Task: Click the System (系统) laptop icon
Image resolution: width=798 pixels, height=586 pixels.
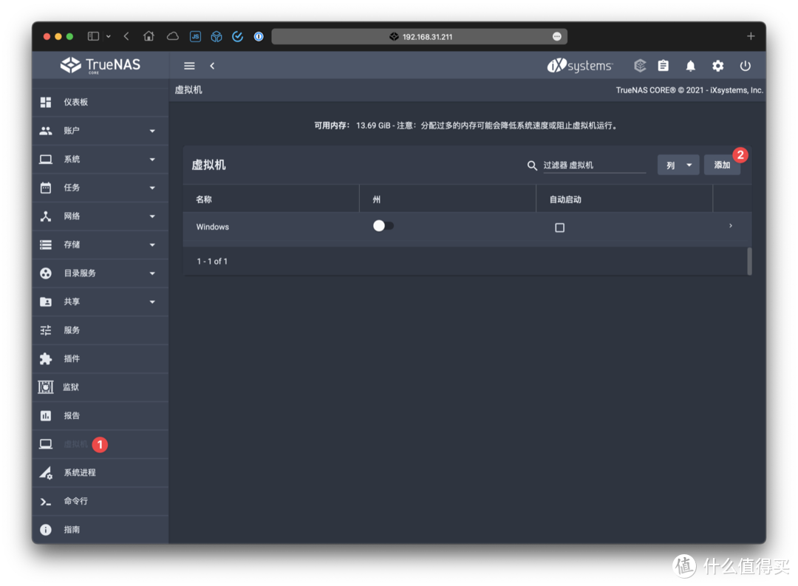Action: [x=46, y=160]
